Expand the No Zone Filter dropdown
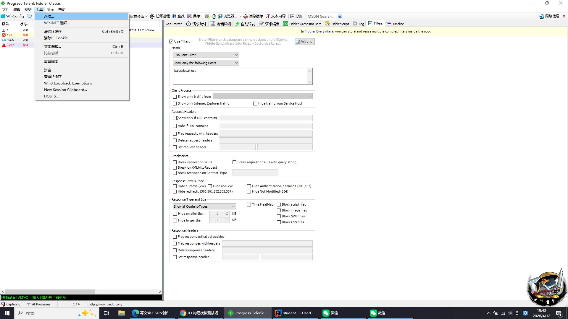568x319 pixels. 206,55
